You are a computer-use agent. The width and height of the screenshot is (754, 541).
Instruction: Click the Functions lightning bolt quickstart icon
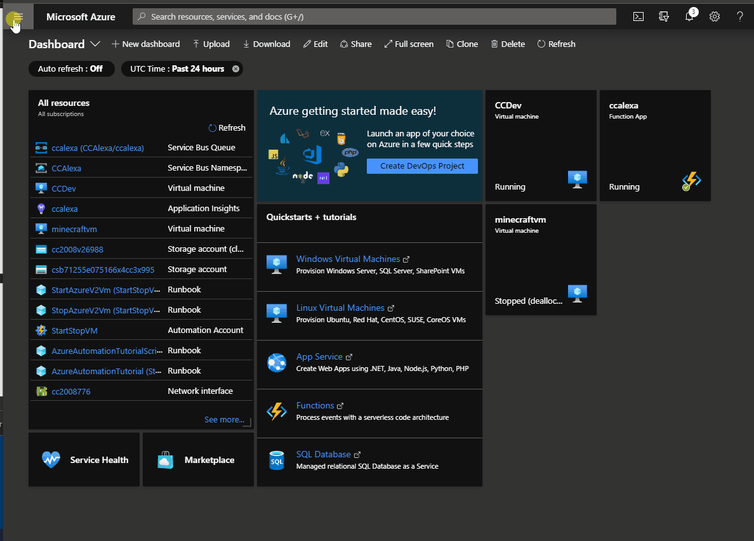click(277, 411)
